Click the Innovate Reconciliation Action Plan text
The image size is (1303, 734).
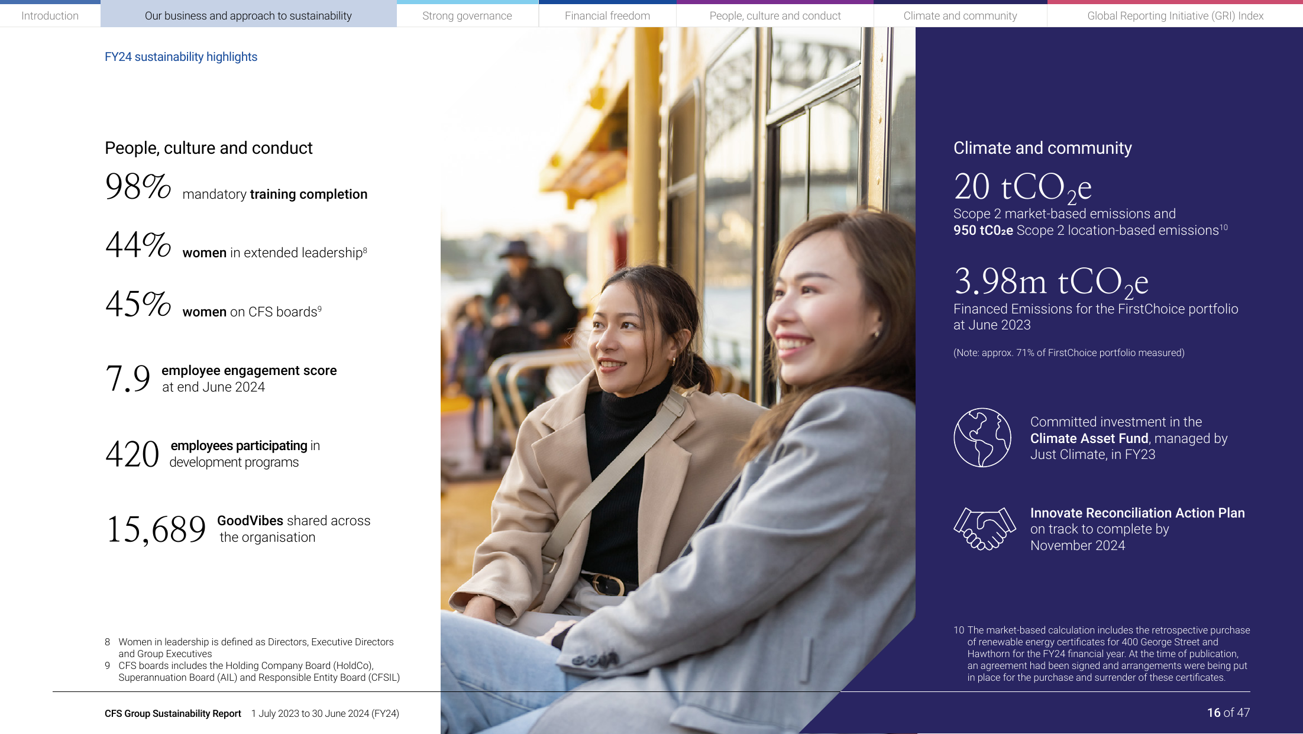click(x=1137, y=513)
